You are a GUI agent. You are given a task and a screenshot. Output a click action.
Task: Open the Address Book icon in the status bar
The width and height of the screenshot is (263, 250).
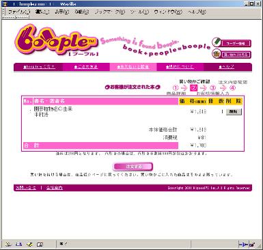[x=40, y=245]
